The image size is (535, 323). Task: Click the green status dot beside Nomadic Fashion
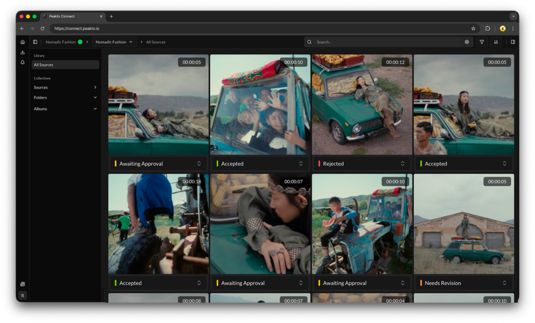[80, 42]
